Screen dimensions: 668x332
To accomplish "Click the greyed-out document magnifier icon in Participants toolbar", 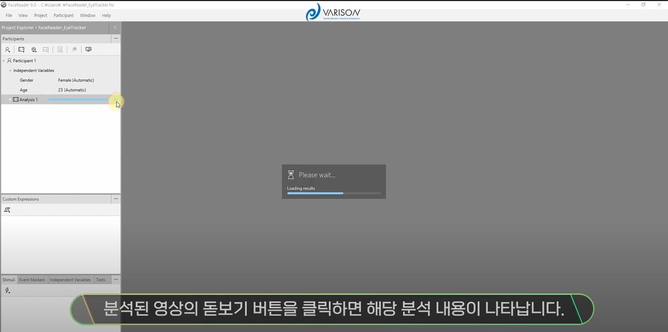I will point(60,49).
